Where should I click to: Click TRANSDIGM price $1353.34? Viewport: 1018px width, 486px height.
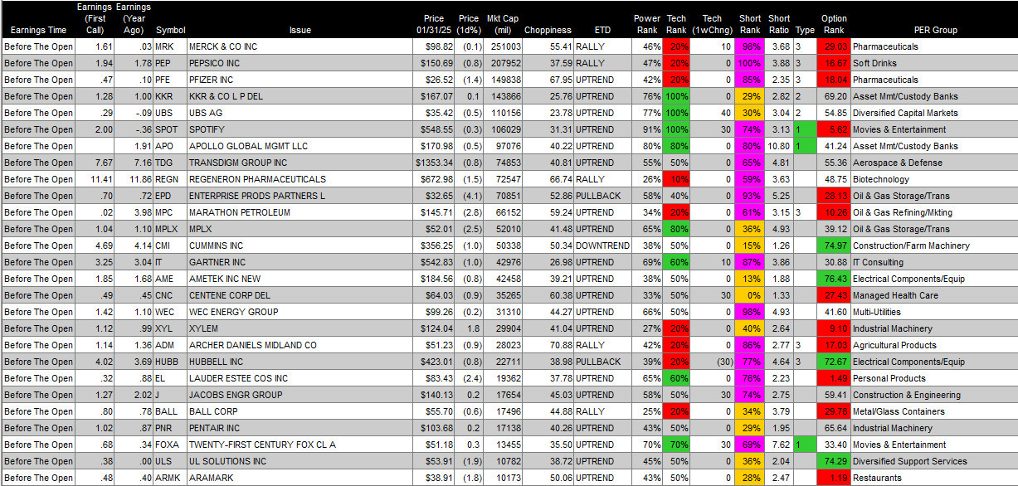pos(434,163)
